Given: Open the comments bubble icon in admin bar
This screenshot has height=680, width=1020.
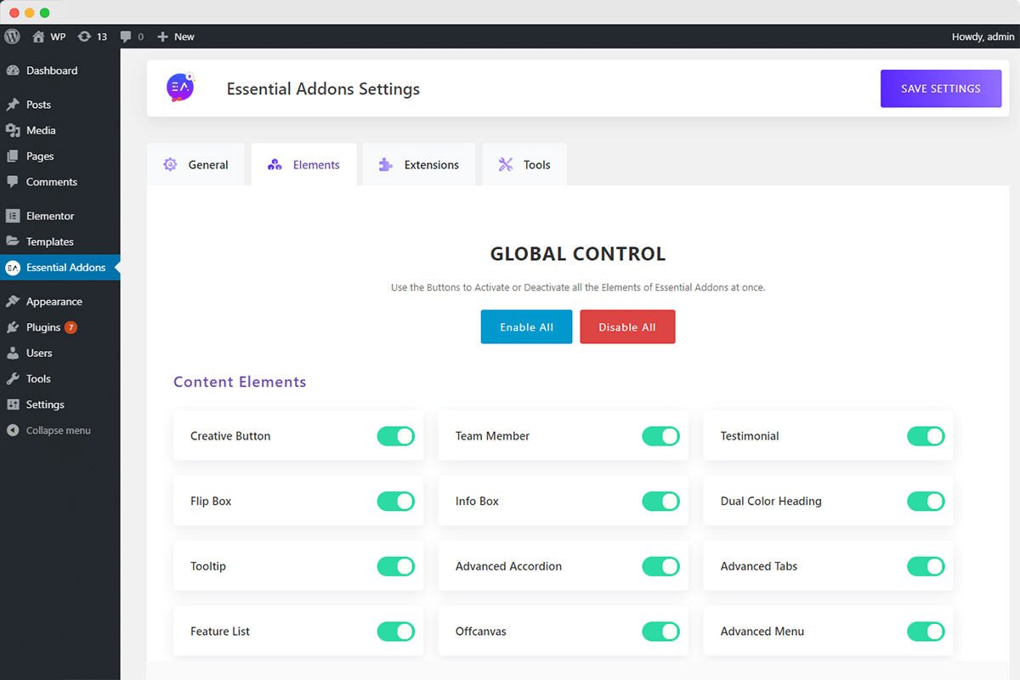Looking at the screenshot, I should [x=126, y=37].
